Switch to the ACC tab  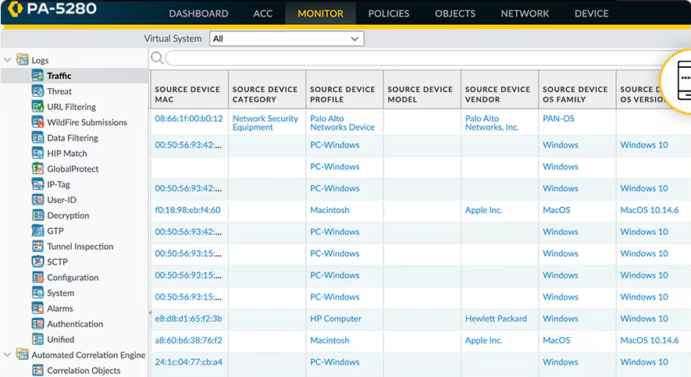coord(262,13)
